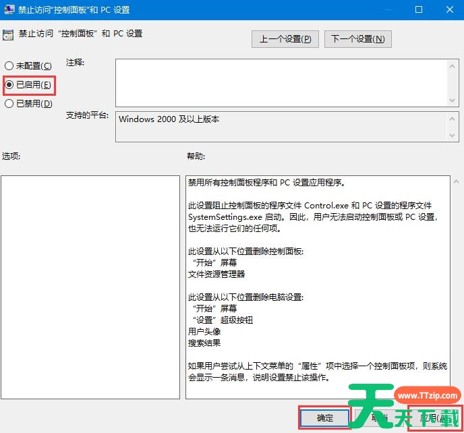Image resolution: width=464 pixels, height=433 pixels.
Task: Confirm with the 确定 button
Action: [x=325, y=418]
